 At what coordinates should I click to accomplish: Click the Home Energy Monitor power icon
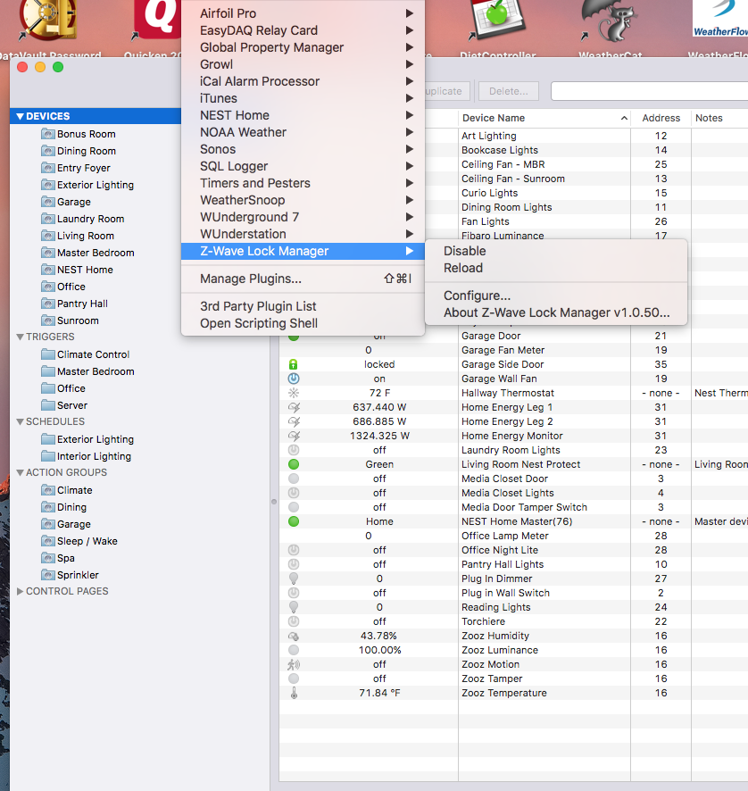(294, 436)
